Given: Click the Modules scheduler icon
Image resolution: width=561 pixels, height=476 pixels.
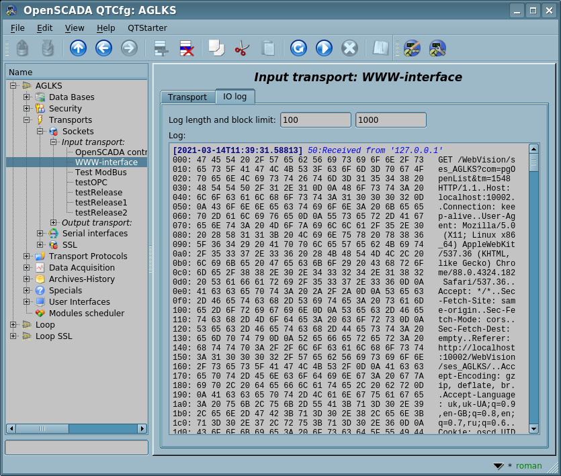Looking at the screenshot, I should [x=40, y=314].
